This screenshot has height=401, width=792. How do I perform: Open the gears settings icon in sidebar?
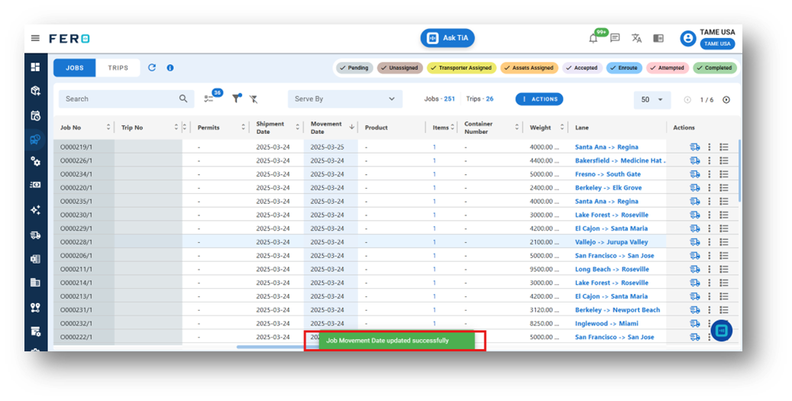click(x=35, y=161)
